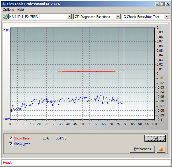172x167 pixels.
Task: Click the red Beta line on graph
Action: point(67,71)
